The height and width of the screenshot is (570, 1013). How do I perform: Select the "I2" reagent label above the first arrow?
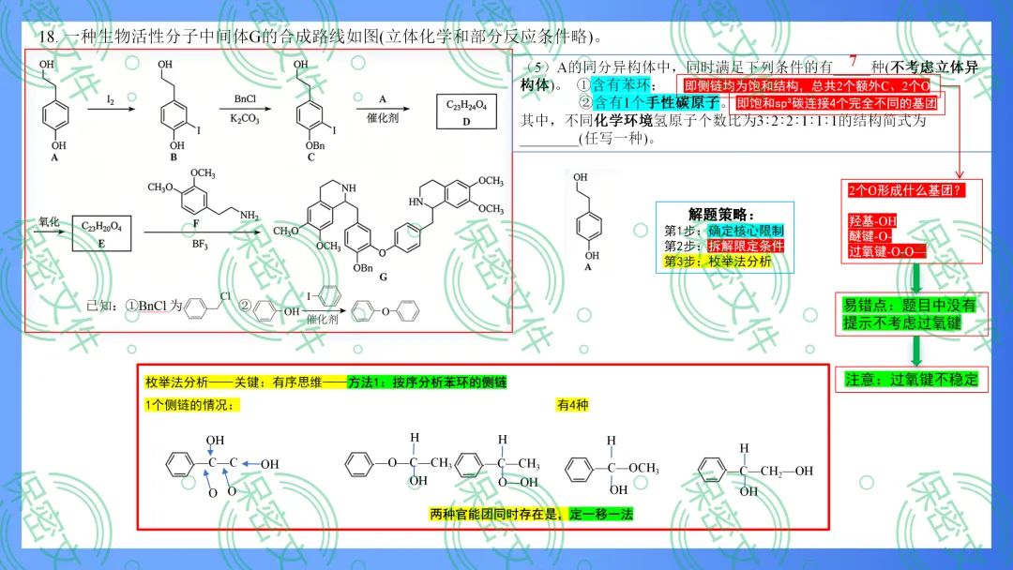(x=111, y=100)
